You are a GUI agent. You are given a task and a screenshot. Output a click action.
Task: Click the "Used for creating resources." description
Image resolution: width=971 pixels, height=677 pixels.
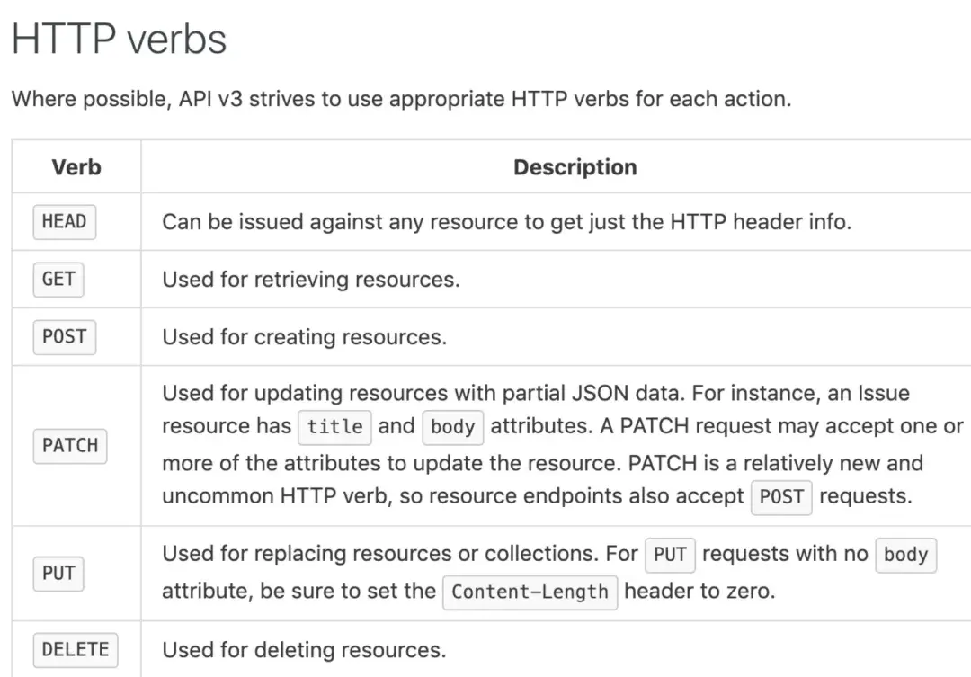[304, 337]
